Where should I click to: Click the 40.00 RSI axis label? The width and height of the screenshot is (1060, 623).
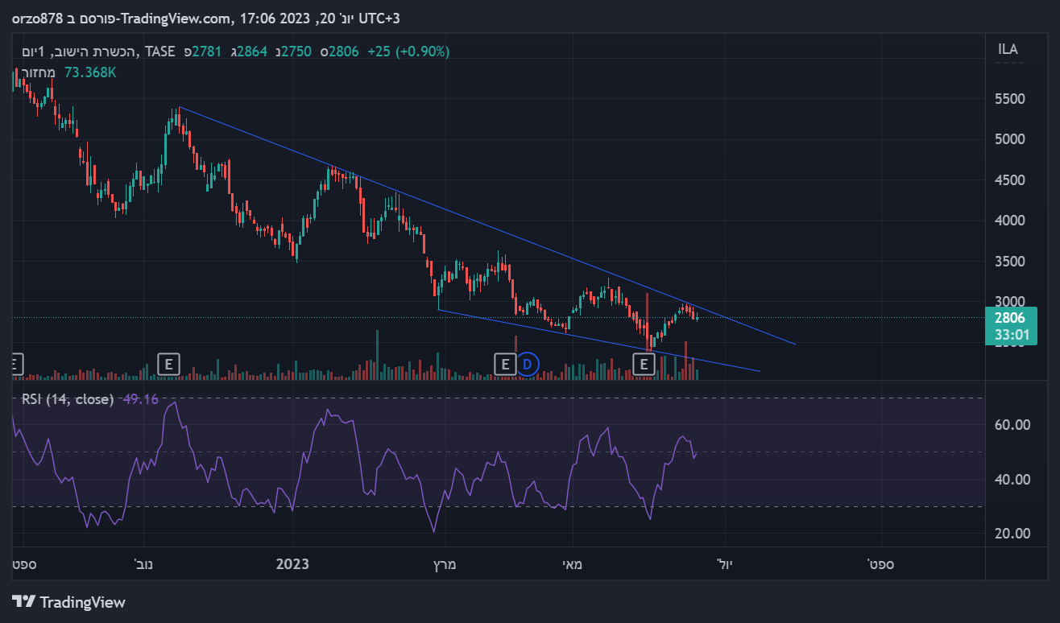[1013, 480]
